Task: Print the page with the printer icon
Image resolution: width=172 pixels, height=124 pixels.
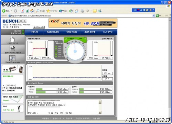Action: click(83, 11)
